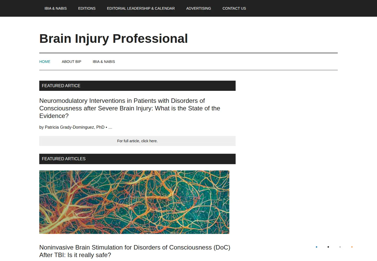Open the About BIP navigation link
Screen dimensions: 377x261
[x=71, y=62]
